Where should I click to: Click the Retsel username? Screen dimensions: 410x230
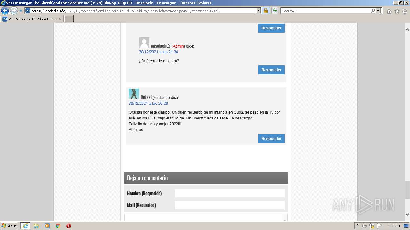pos(146,97)
